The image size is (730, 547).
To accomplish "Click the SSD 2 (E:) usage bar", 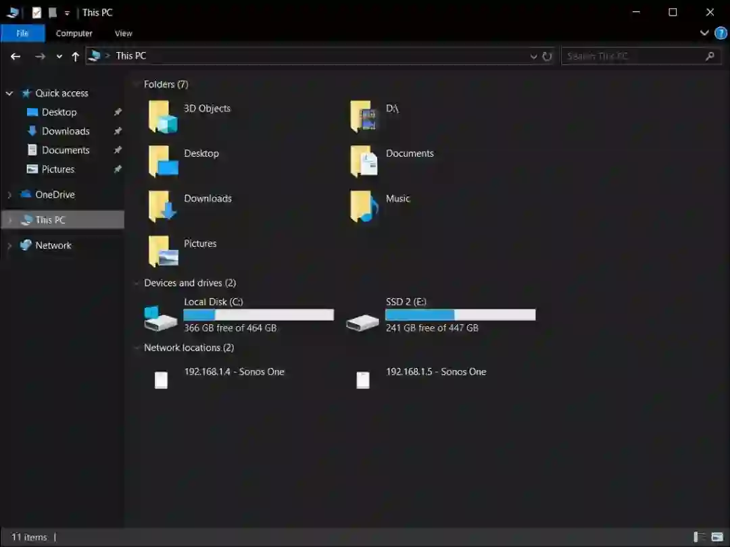I will click(460, 315).
